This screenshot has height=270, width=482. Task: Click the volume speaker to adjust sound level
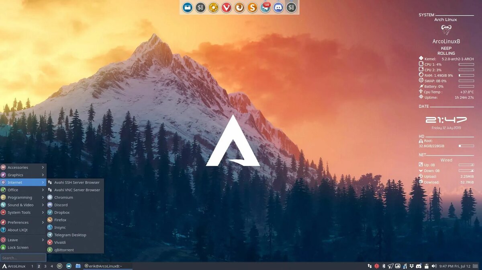pyautogui.click(x=434, y=266)
